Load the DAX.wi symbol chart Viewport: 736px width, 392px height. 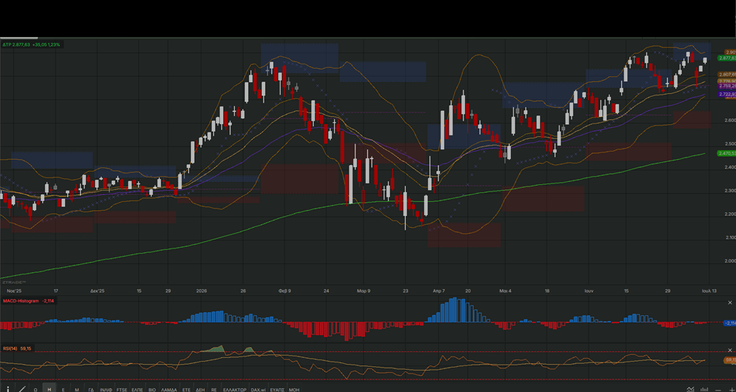click(x=258, y=389)
